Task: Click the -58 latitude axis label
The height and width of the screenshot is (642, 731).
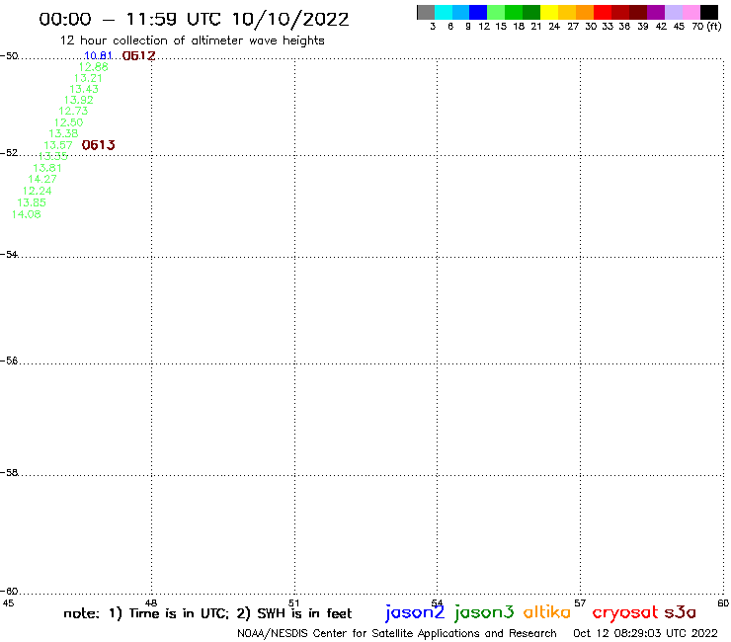Action: 9,472
